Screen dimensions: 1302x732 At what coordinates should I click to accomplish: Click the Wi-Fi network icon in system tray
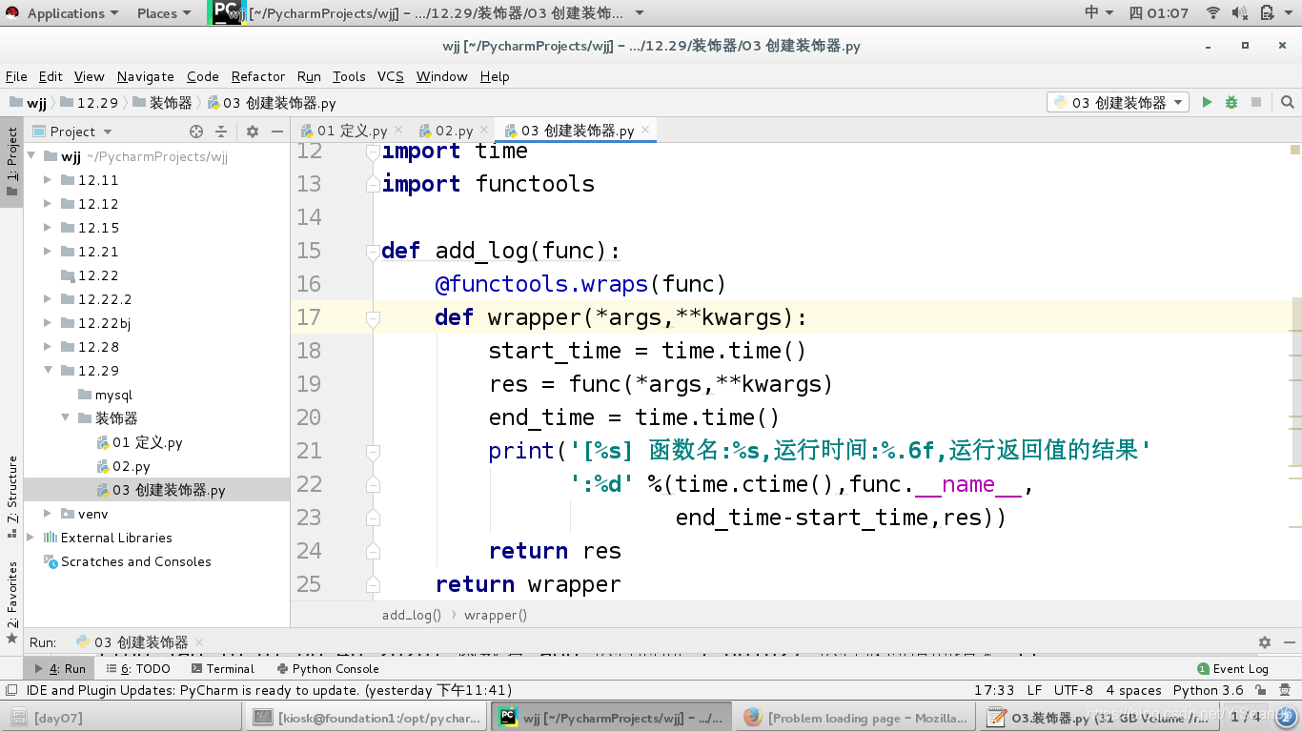(1212, 12)
